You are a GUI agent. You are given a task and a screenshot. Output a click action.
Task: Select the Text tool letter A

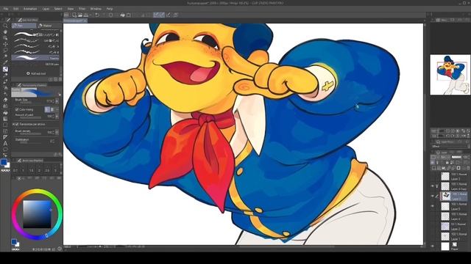coord(5,144)
